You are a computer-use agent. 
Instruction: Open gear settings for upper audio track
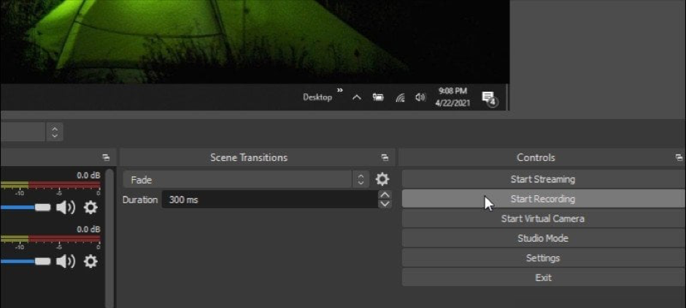tap(90, 208)
